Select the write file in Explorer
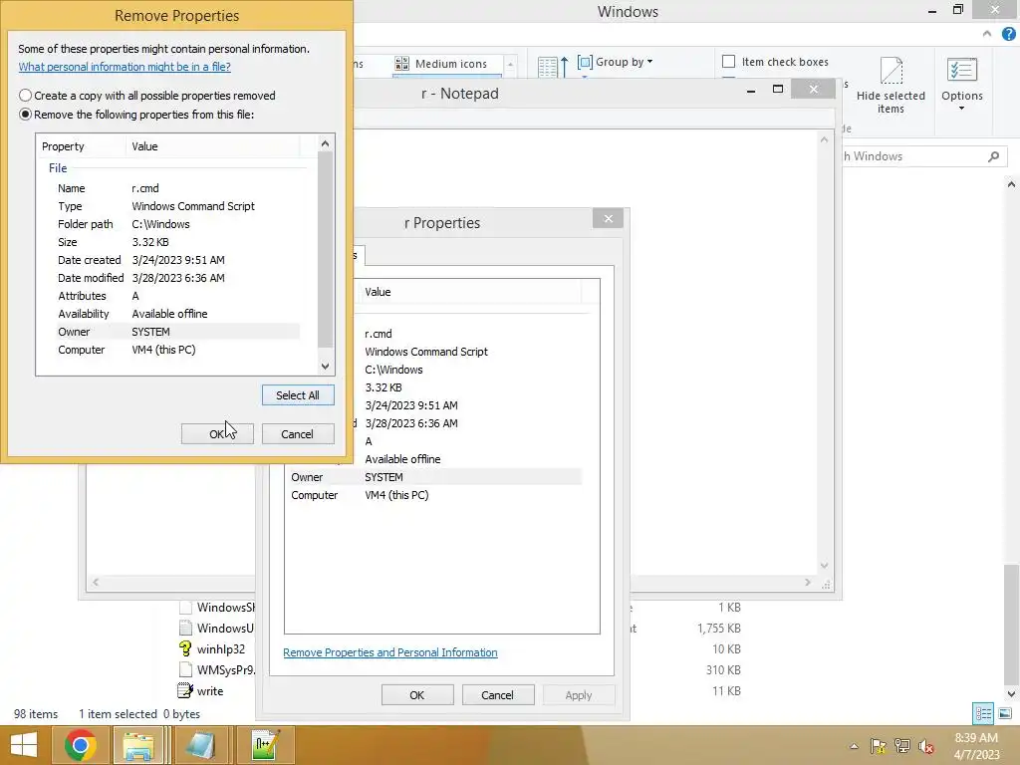This screenshot has height=765, width=1020. coord(201,691)
